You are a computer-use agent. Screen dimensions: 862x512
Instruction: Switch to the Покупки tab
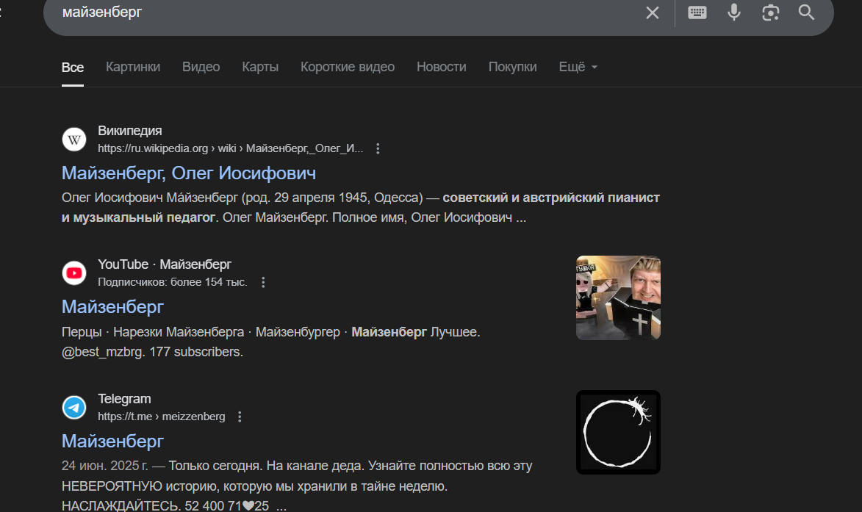[512, 67]
